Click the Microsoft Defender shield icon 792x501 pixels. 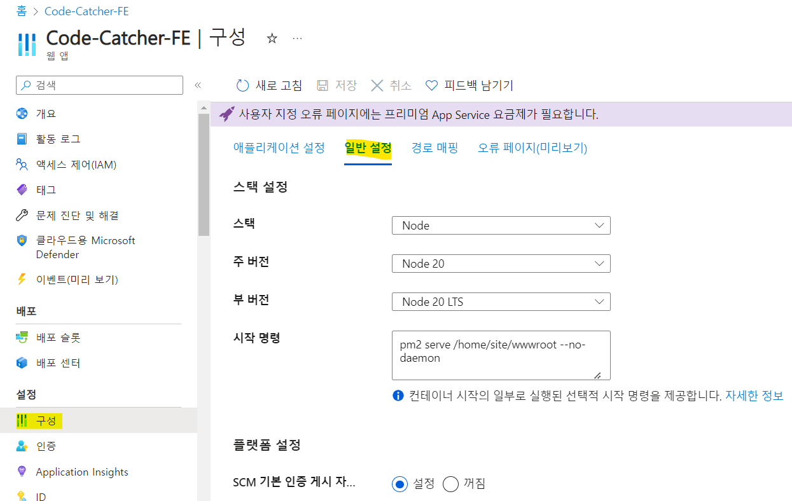22,241
